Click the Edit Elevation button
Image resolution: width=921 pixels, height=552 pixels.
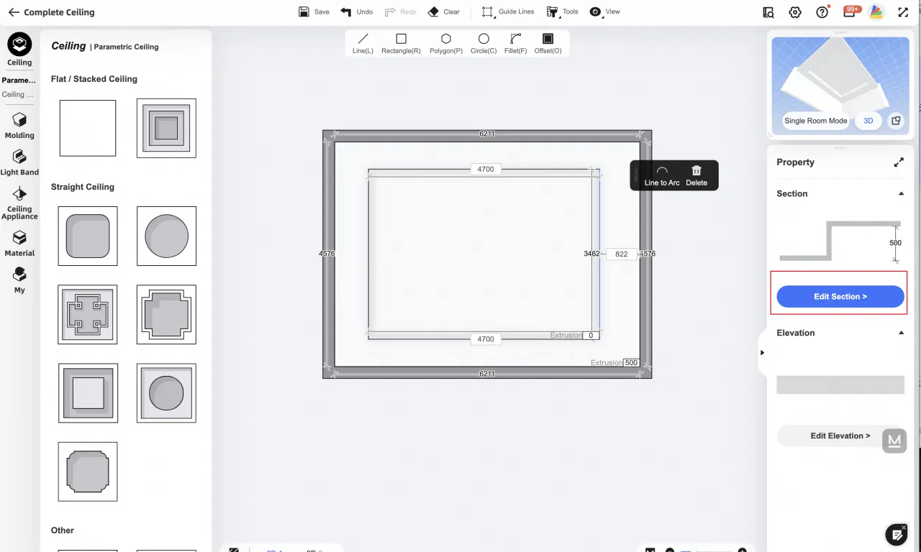[840, 436]
